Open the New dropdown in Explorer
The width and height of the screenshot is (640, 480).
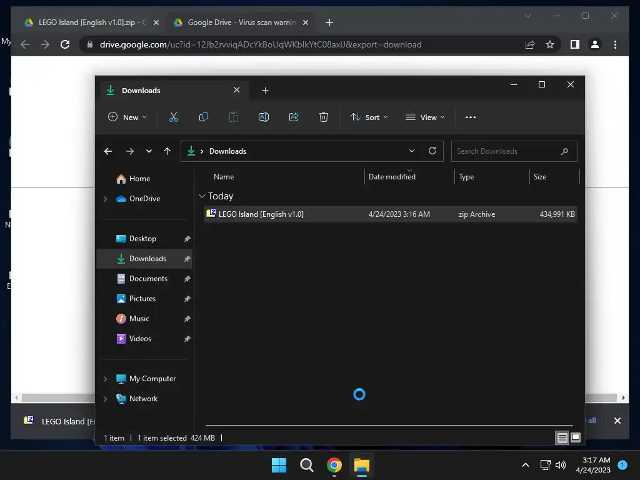pos(127,117)
